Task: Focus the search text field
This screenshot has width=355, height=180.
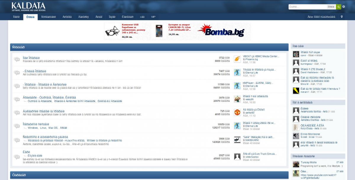Action: (308, 6)
